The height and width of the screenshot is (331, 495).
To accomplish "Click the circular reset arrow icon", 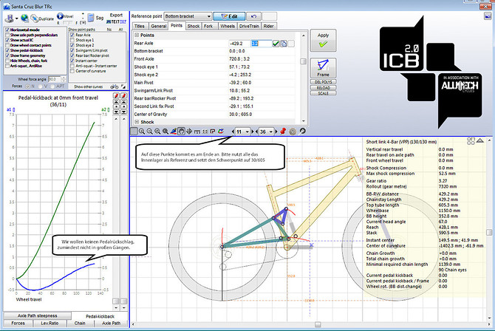I will pos(302,131).
